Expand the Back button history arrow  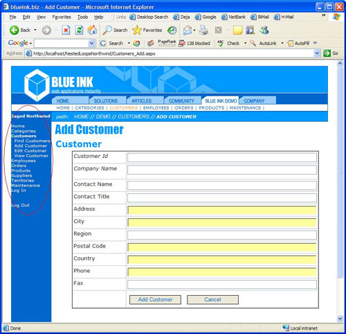coord(35,30)
